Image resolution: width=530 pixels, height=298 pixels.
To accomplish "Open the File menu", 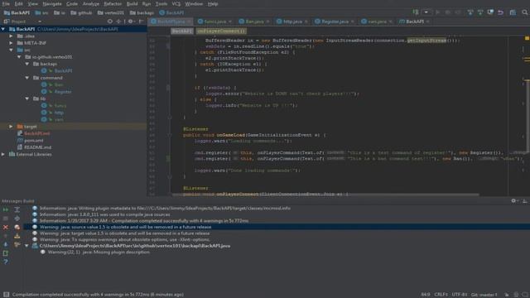I will pyautogui.click(x=6, y=3).
